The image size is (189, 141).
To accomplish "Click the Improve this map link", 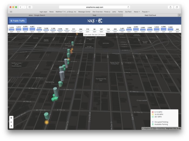I will 173,128.
